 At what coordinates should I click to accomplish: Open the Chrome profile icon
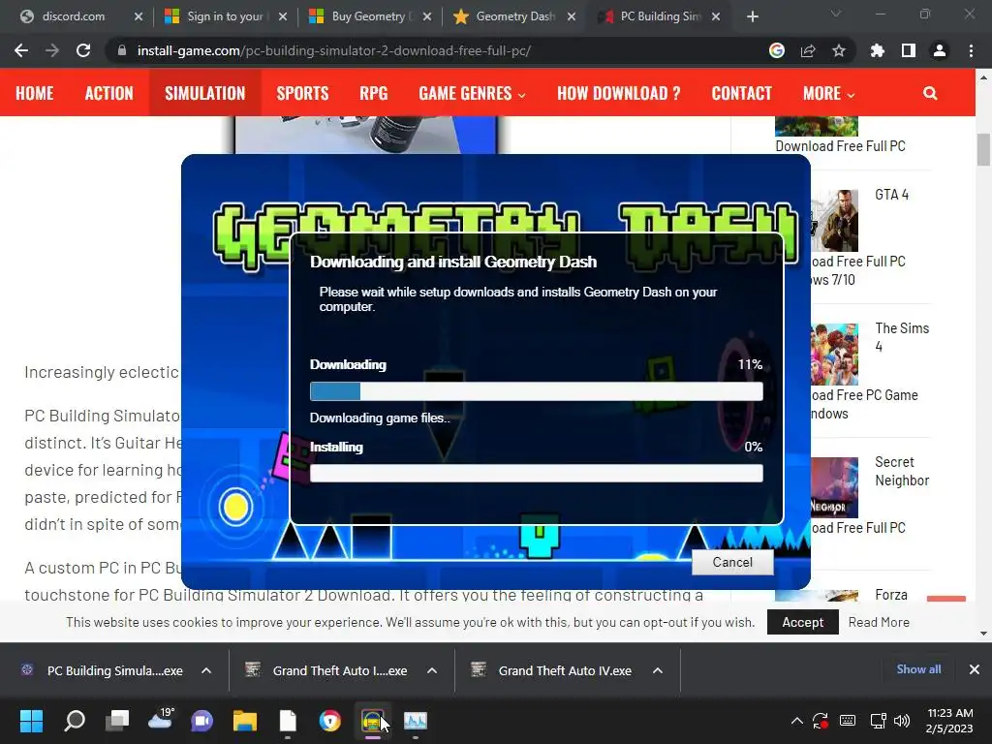pyautogui.click(x=940, y=50)
